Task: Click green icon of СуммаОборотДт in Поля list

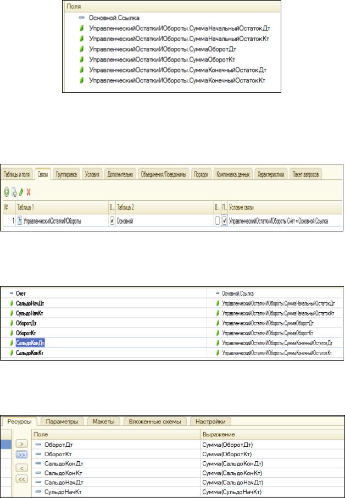Action: coord(81,49)
